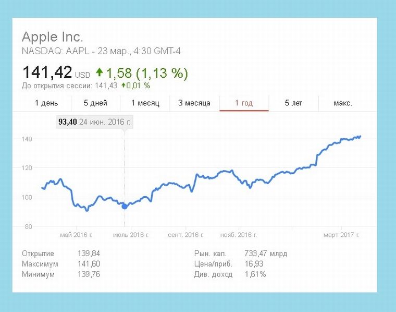Image resolution: width=396 pixels, height=312 pixels.
Task: Select the 5 дней time range
Action: 95,103
